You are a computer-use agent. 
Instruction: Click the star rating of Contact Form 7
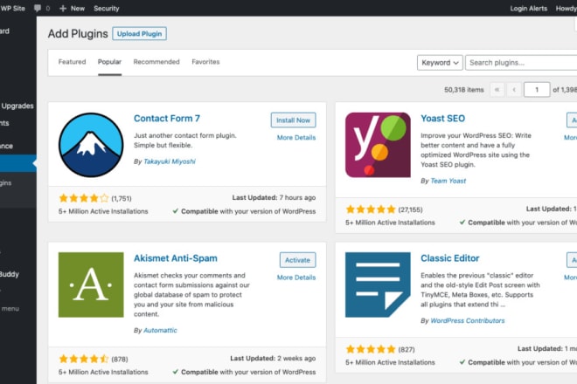click(84, 198)
